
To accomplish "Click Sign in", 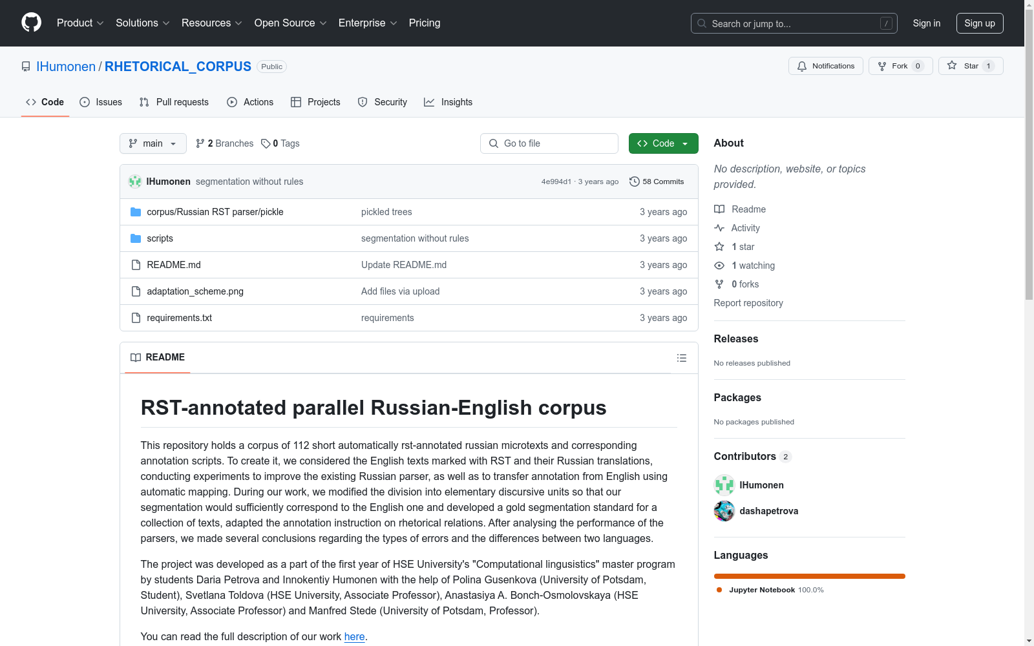I will tap(926, 23).
